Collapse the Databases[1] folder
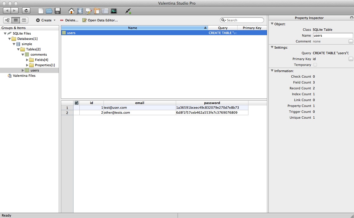The image size is (354, 218). (x=9, y=39)
